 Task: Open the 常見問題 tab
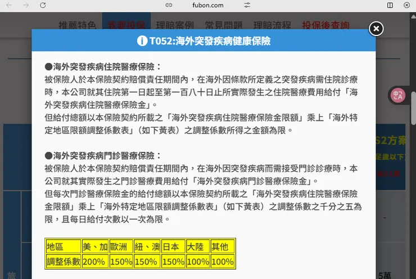224,25
